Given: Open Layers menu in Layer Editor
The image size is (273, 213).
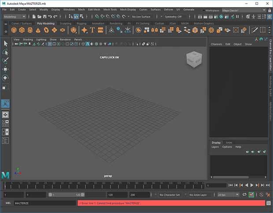Looking at the screenshot, I should [x=215, y=147].
